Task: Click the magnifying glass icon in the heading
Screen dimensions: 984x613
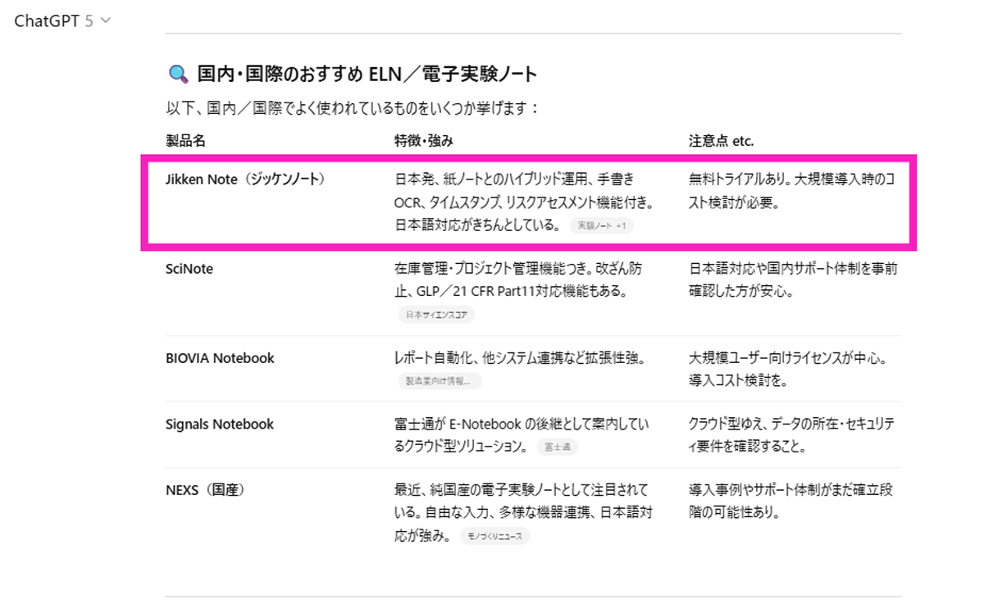Action: (x=178, y=75)
